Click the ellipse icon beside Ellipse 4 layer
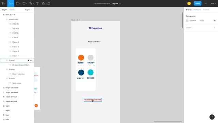Screen dimensions: 218x123 click(x=10, y=42)
